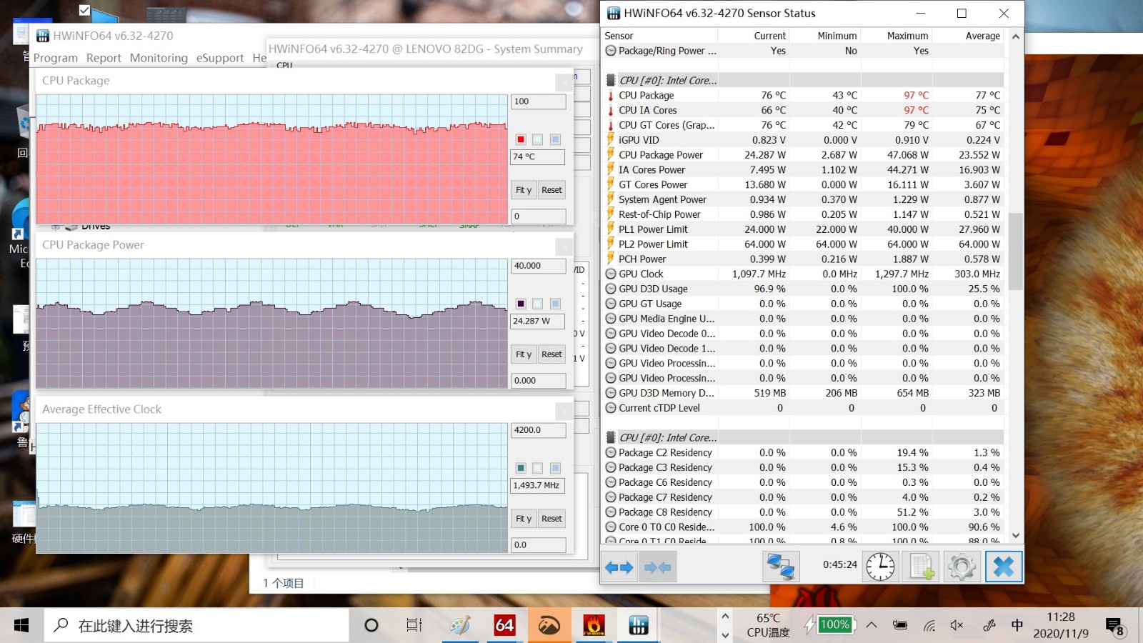Click the Wi-Fi network tray icon
1143x643 pixels.
tap(929, 626)
